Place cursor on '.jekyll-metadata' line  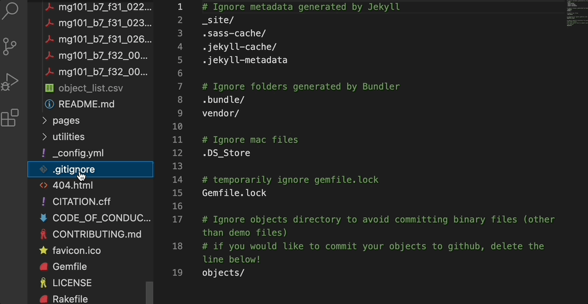tap(245, 60)
